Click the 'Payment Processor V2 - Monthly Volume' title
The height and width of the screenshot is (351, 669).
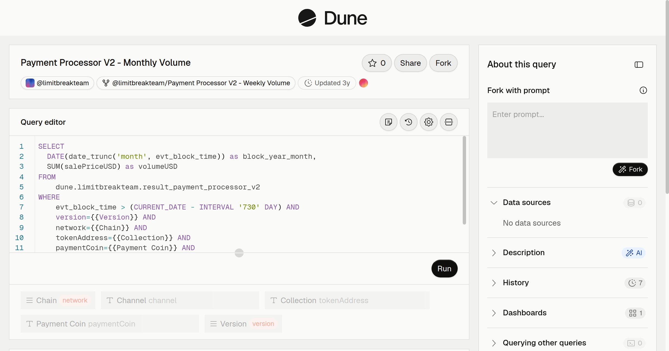pyautogui.click(x=105, y=63)
